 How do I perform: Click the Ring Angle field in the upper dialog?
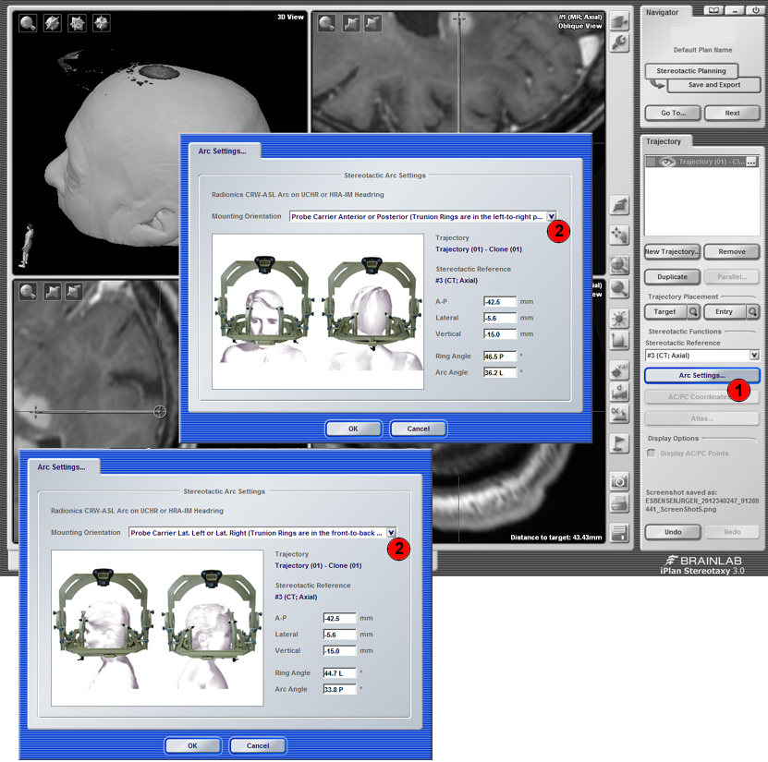(x=499, y=356)
